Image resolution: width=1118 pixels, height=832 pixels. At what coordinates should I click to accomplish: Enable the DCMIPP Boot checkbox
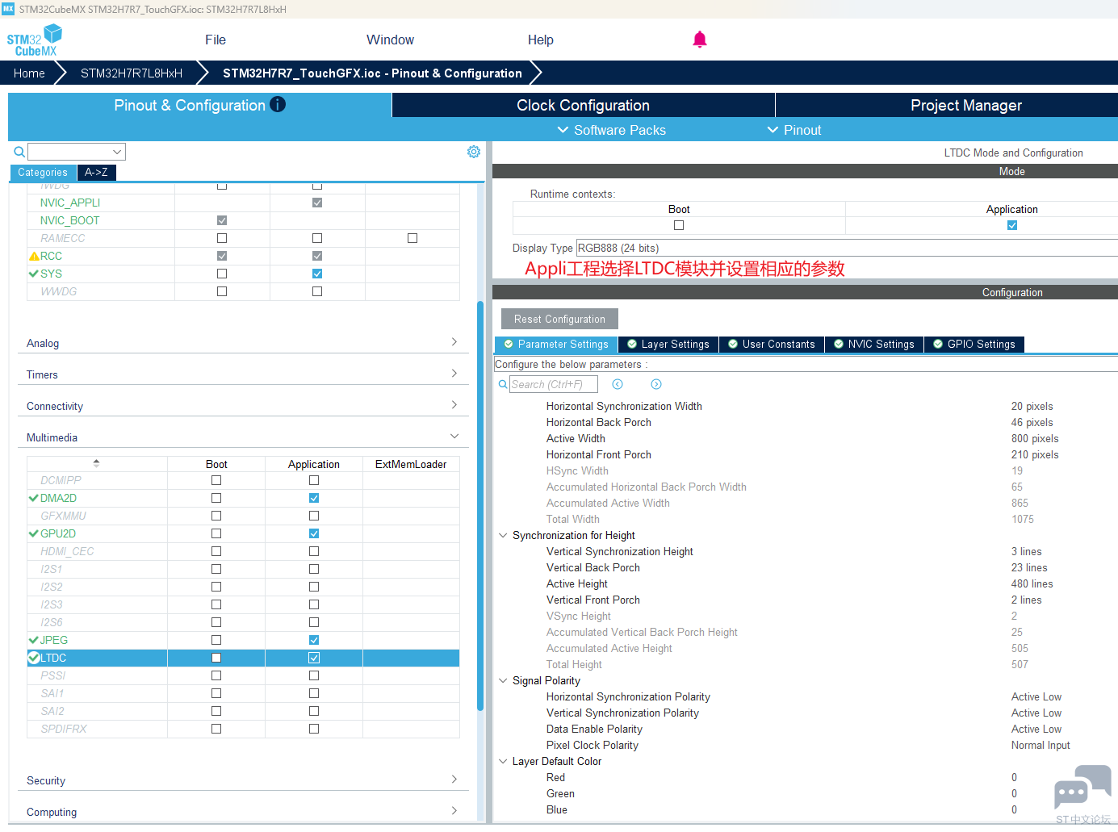tap(216, 480)
